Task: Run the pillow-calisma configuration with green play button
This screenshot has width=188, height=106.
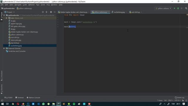Action: point(174,8)
